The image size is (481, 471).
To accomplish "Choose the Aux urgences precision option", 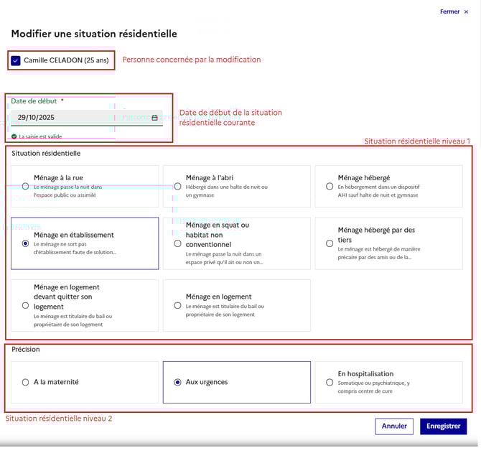I will pyautogui.click(x=177, y=382).
